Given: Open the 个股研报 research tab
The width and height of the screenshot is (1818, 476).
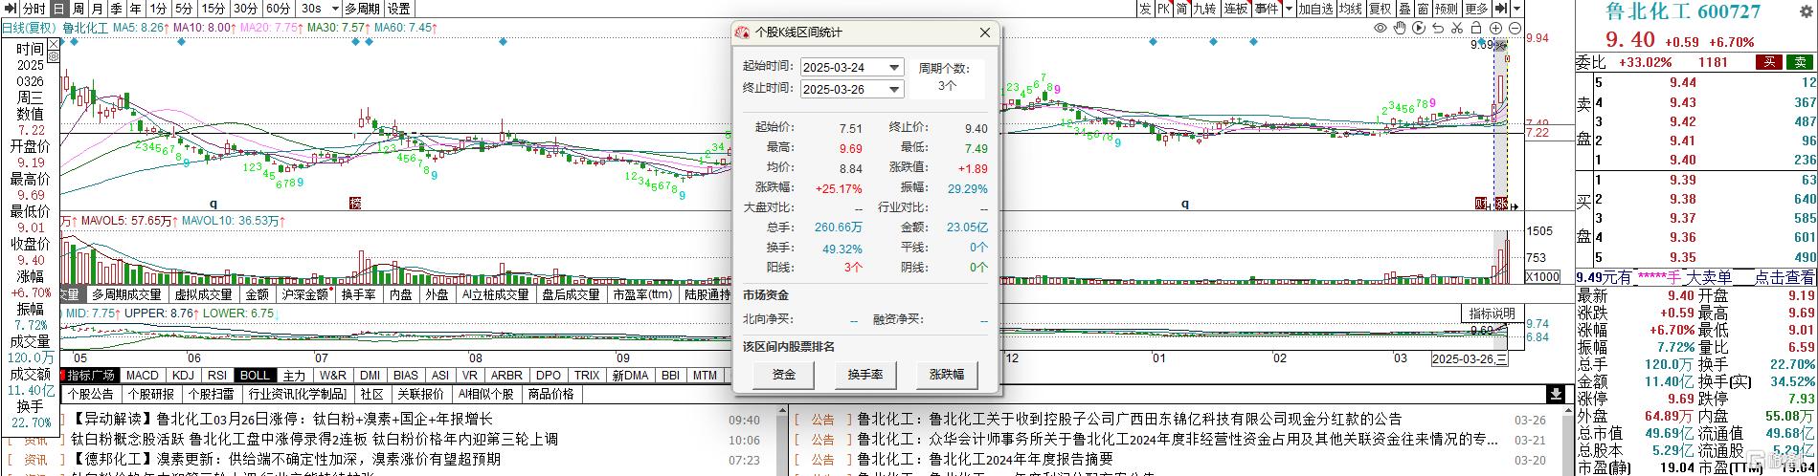Looking at the screenshot, I should coord(149,394).
